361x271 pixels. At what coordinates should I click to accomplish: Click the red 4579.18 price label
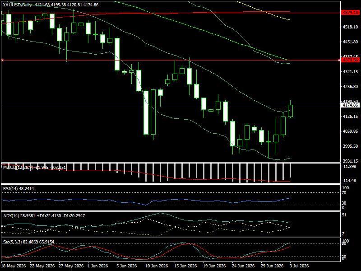tap(350, 13)
